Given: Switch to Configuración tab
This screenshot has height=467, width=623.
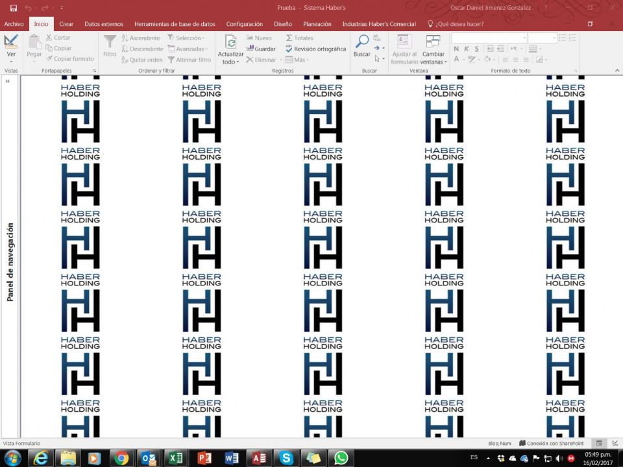Looking at the screenshot, I should pos(245,24).
